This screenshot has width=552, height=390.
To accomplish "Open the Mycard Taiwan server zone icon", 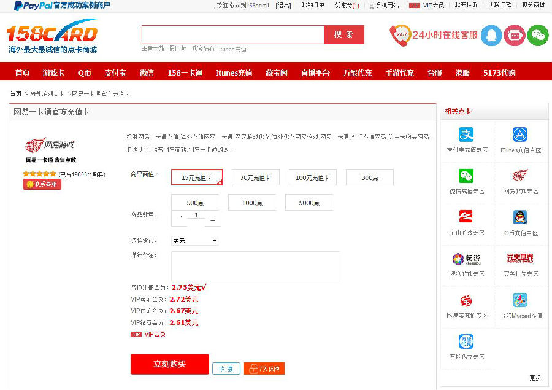I will [520, 300].
